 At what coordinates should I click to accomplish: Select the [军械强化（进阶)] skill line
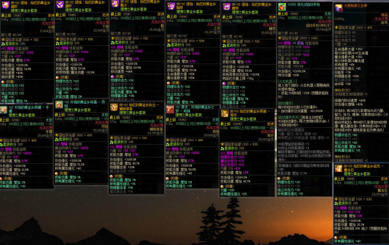pos(303,166)
